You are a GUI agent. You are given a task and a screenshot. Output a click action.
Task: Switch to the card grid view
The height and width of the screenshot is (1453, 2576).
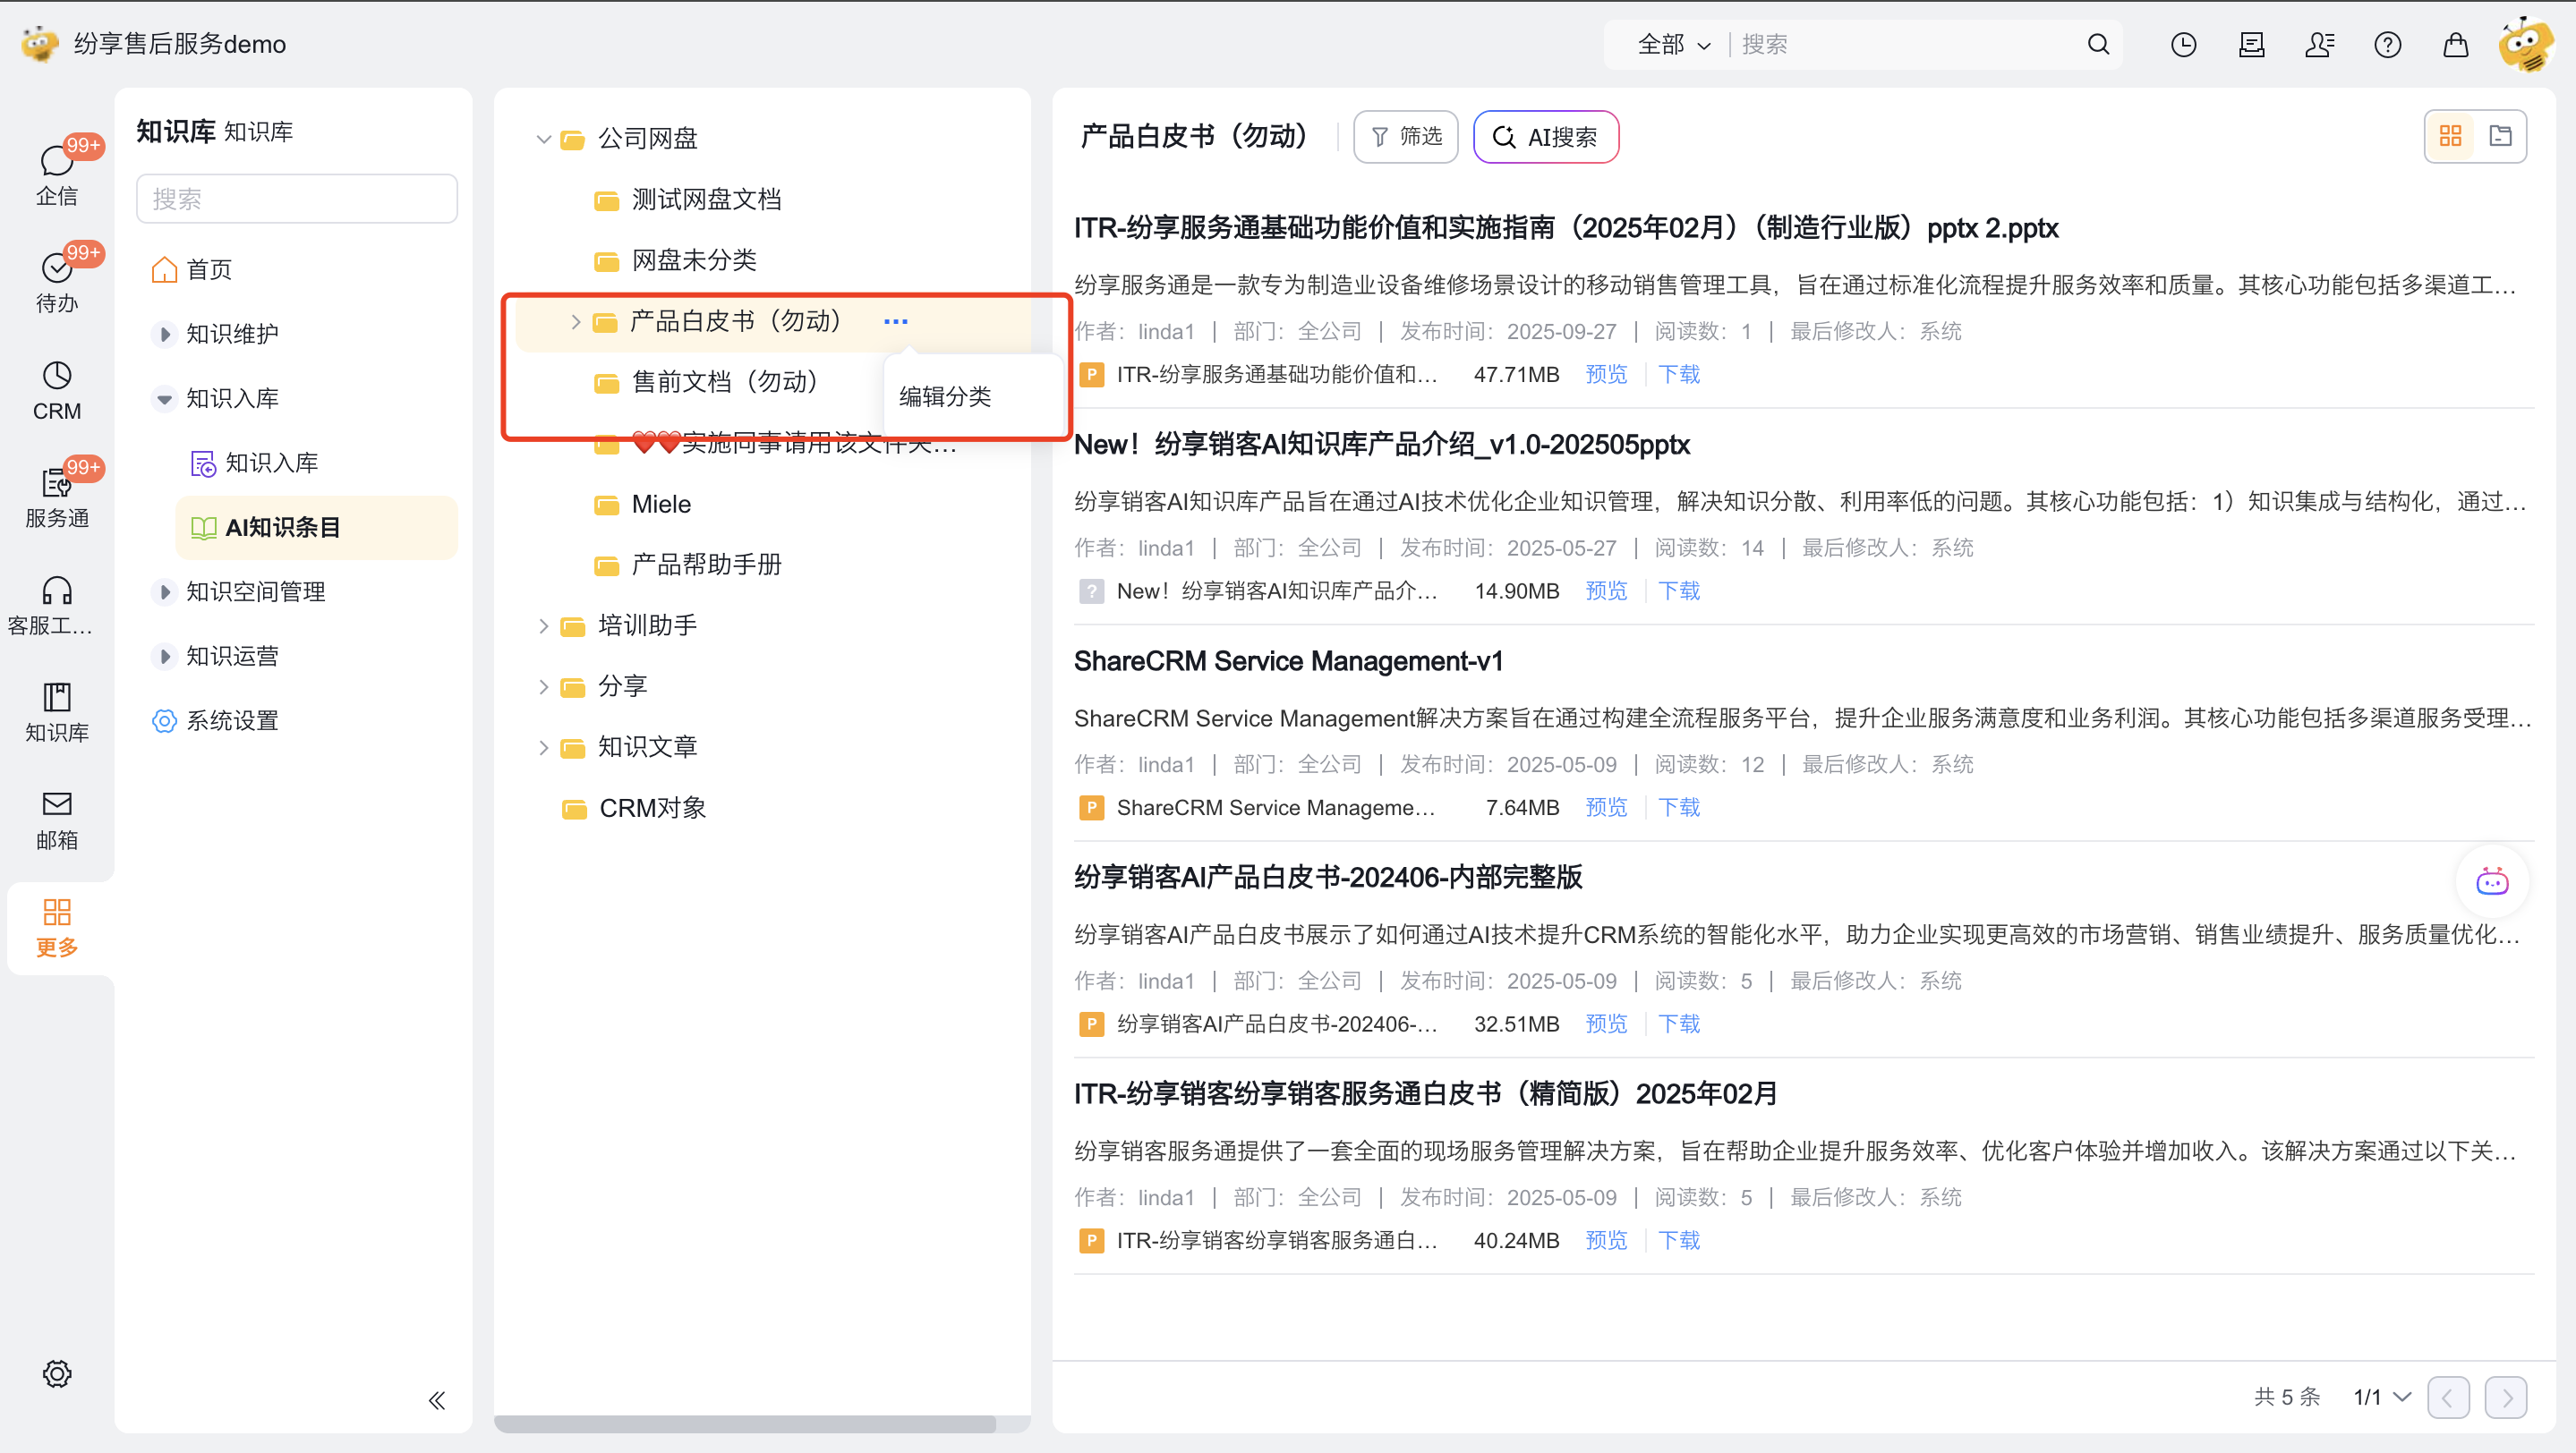pyautogui.click(x=2450, y=136)
